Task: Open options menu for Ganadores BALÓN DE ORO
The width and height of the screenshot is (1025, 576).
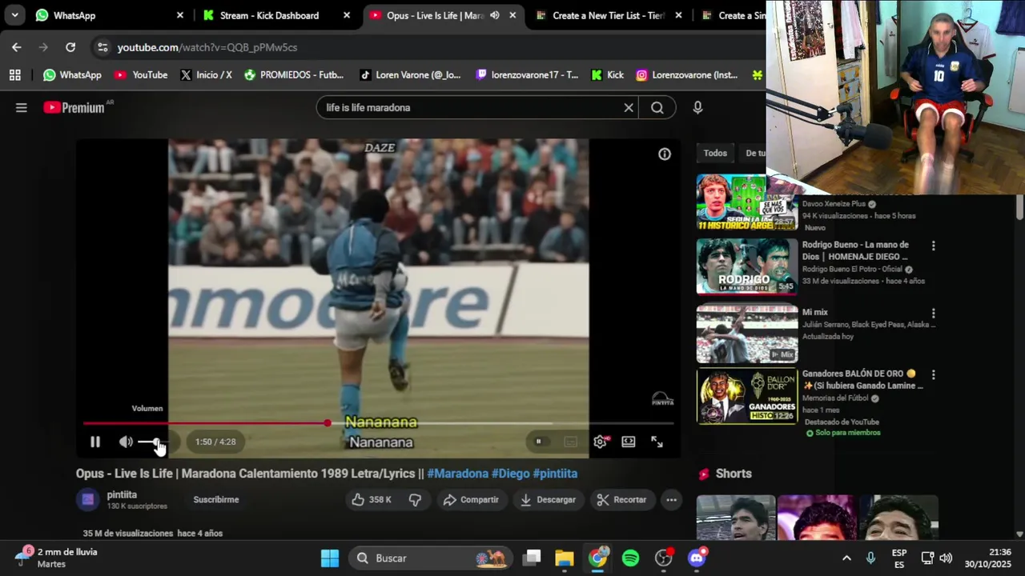Action: pos(933,374)
